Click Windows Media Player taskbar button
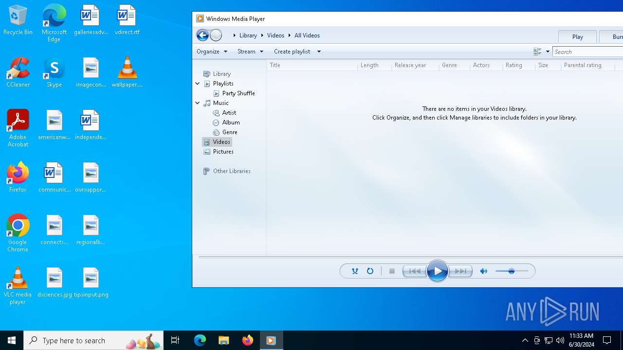This screenshot has width=623, height=350. coord(271,340)
